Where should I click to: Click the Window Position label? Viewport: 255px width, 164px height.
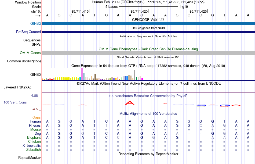(x=28, y=2)
